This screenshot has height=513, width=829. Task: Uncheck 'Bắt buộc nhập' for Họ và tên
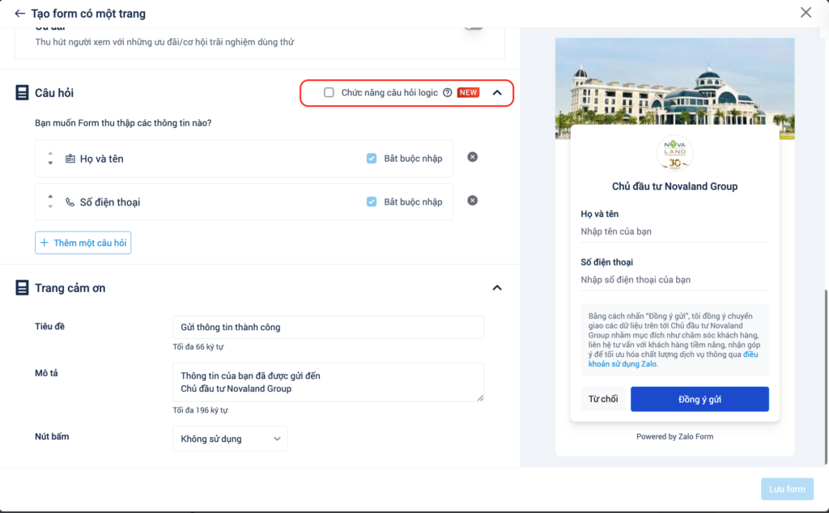point(372,159)
